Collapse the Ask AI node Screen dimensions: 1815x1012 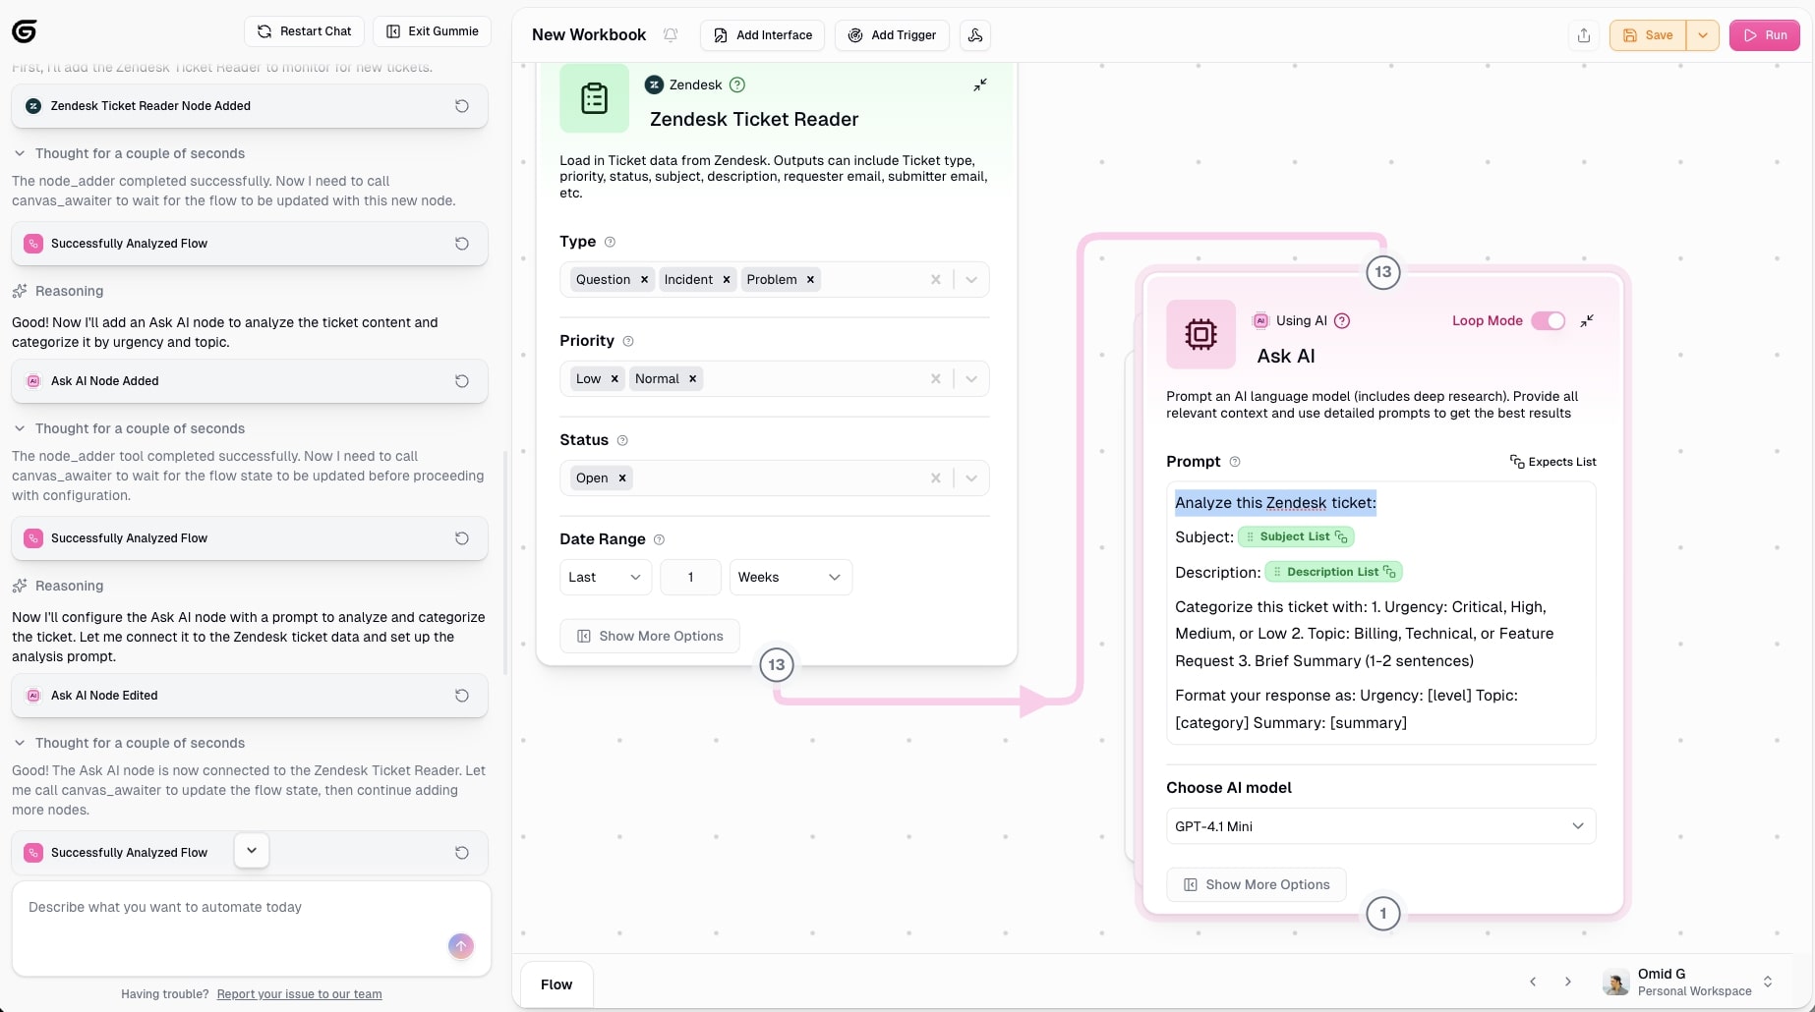click(1587, 321)
